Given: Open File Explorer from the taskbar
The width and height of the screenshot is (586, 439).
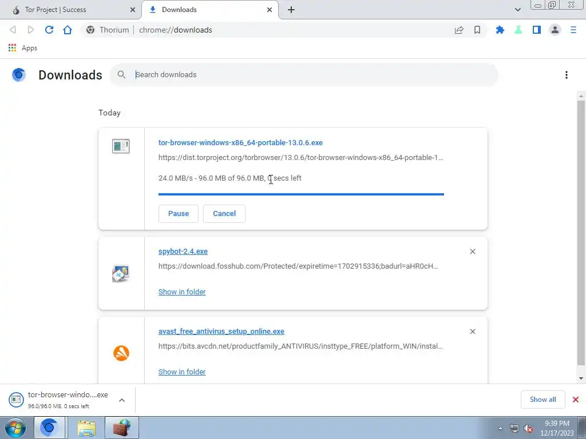Looking at the screenshot, I should click(x=86, y=428).
